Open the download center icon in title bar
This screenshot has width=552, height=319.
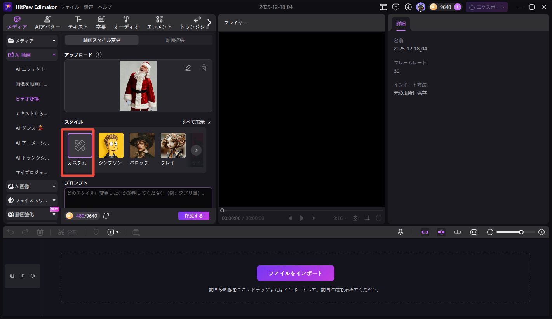click(408, 7)
